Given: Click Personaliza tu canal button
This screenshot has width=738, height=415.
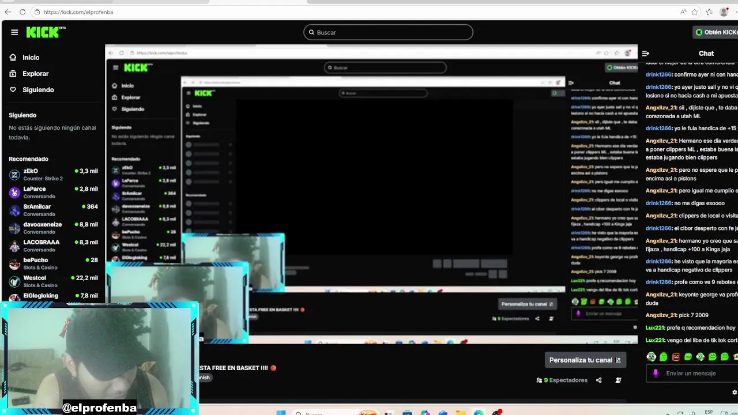Looking at the screenshot, I should (x=585, y=360).
